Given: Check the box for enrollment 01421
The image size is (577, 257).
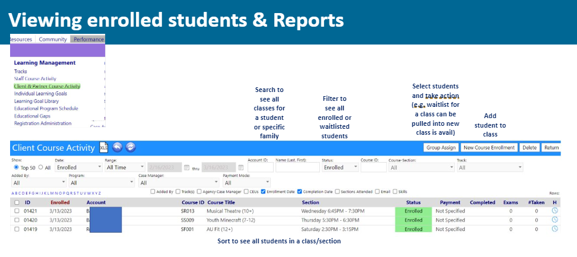Looking at the screenshot, I should [x=17, y=211].
